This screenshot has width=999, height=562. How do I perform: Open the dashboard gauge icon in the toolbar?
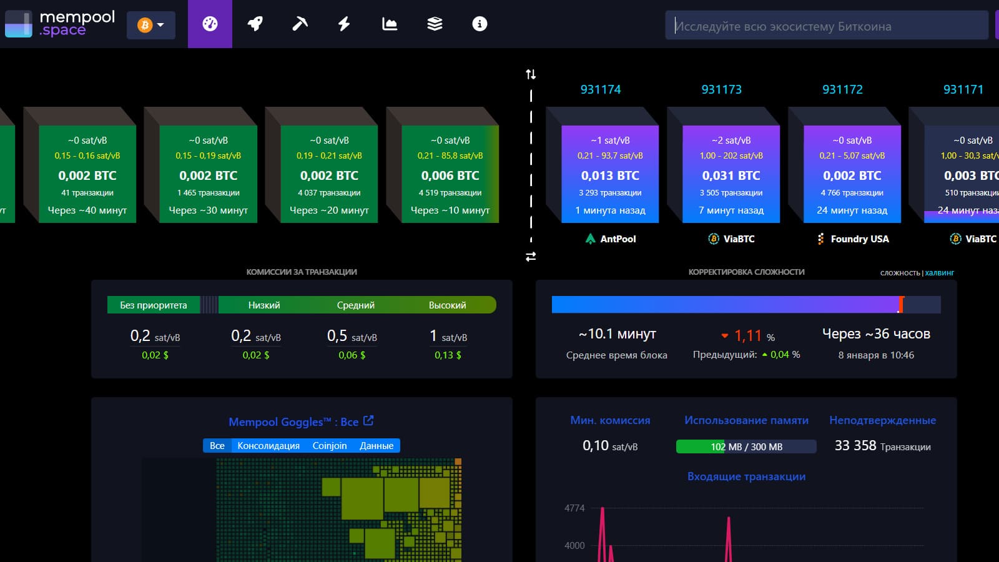[x=210, y=24]
